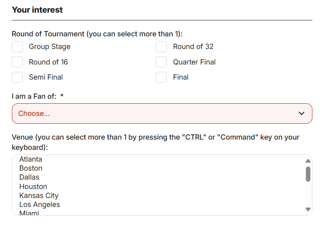Select the Quarter Final checkbox
Screen dimensions: 330x238
pyautogui.click(x=162, y=62)
